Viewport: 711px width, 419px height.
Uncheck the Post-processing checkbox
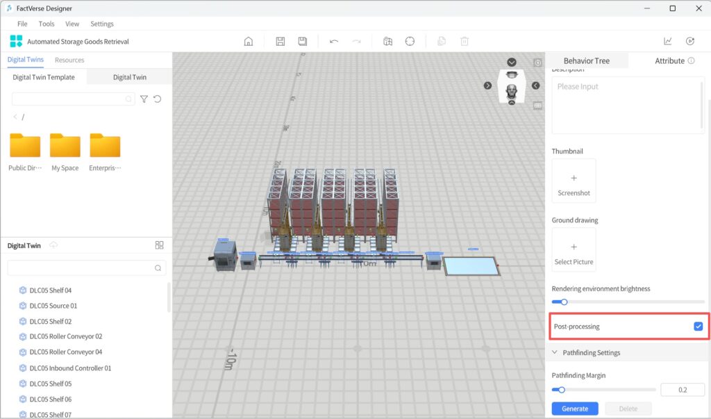[699, 327]
